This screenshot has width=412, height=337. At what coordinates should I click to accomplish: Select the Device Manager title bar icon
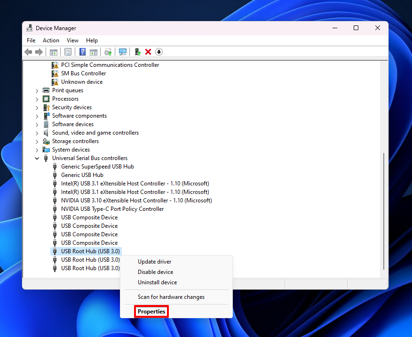click(x=29, y=28)
